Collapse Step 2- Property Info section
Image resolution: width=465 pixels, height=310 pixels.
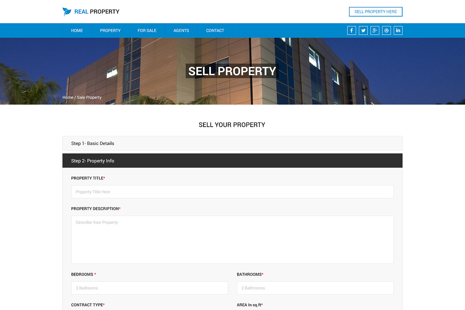click(232, 161)
